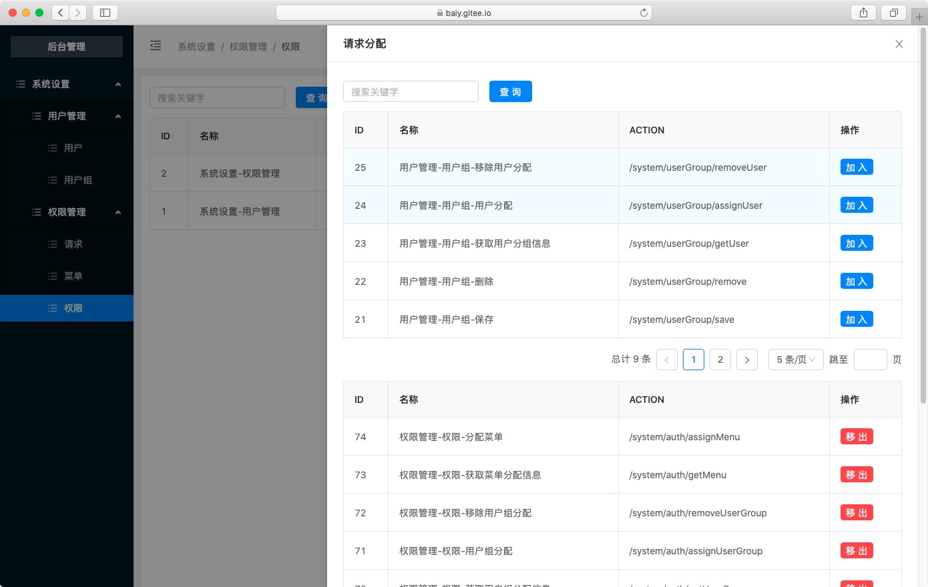Click 查询 button on background page
Image resolution: width=928 pixels, height=587 pixels.
tap(312, 97)
